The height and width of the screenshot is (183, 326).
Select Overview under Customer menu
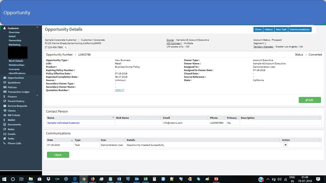pos(14,32)
